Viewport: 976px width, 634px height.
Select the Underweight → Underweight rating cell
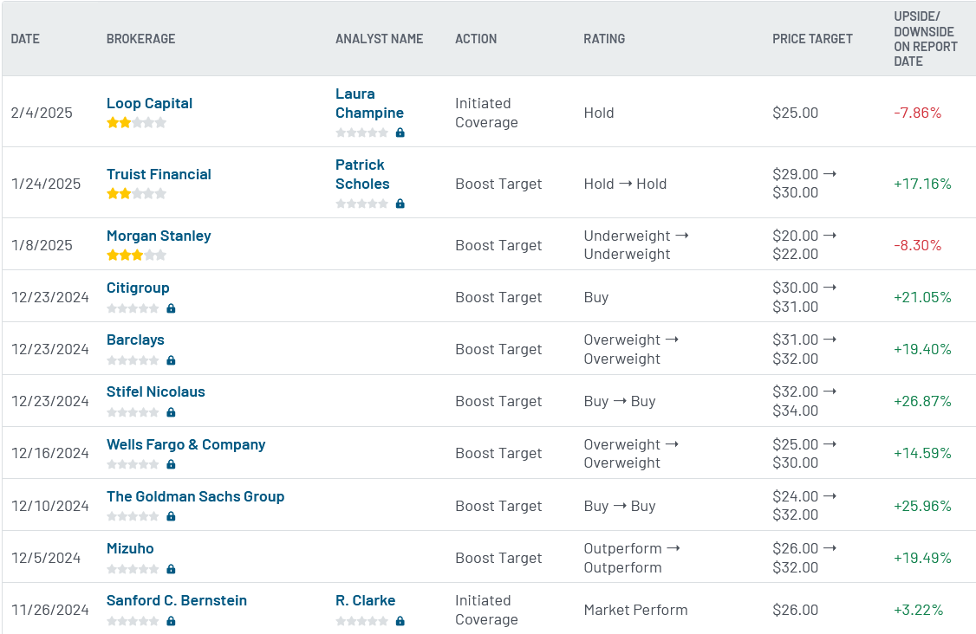(636, 245)
